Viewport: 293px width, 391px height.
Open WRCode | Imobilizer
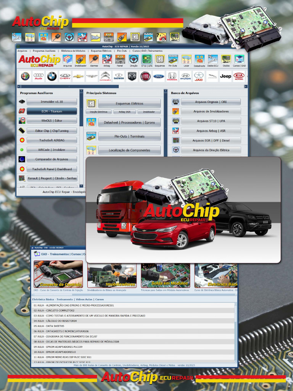tap(52, 150)
